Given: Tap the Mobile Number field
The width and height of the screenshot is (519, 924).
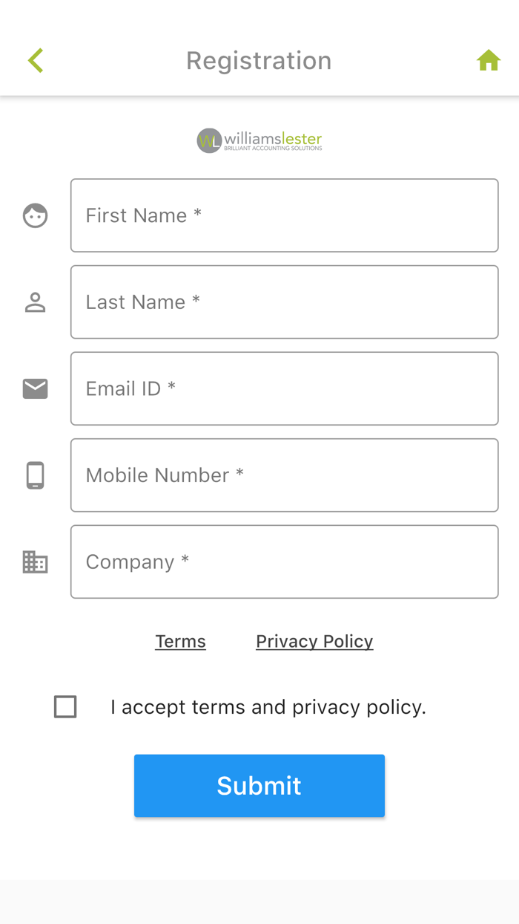Looking at the screenshot, I should click(x=284, y=475).
